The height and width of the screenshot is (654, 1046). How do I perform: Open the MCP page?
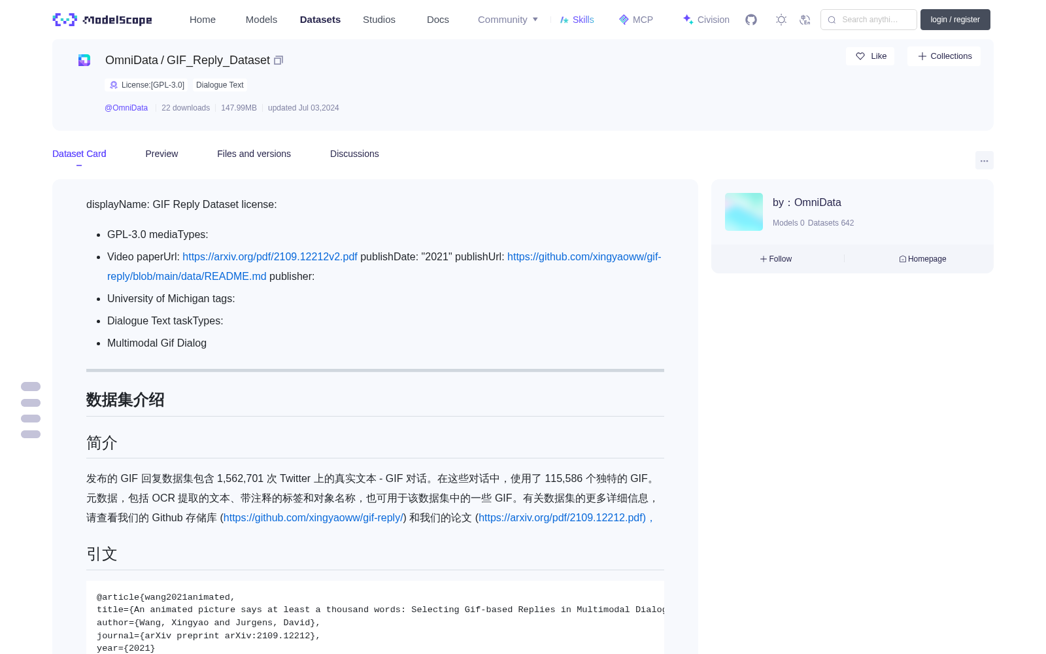point(636,20)
